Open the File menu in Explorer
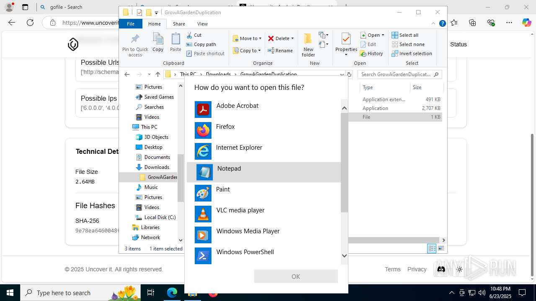536x301 pixels. pos(131,24)
